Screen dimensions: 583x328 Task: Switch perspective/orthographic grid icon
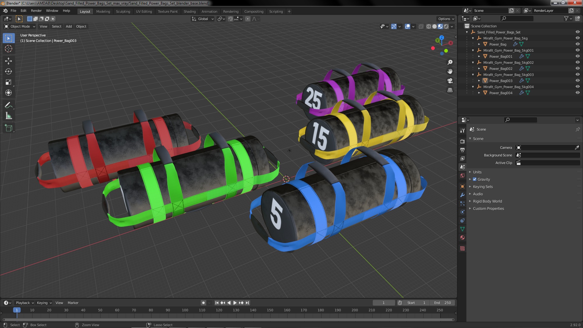450,90
